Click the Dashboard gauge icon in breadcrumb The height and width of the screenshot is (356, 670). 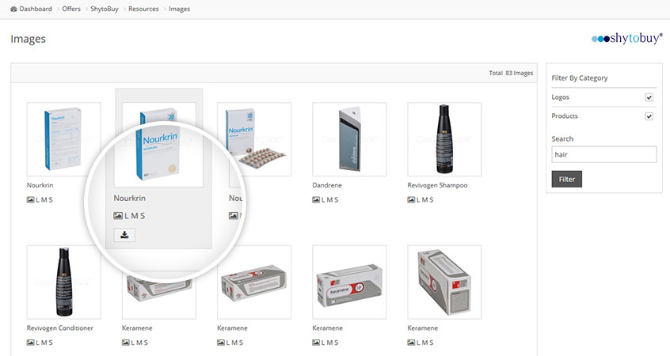[x=13, y=9]
